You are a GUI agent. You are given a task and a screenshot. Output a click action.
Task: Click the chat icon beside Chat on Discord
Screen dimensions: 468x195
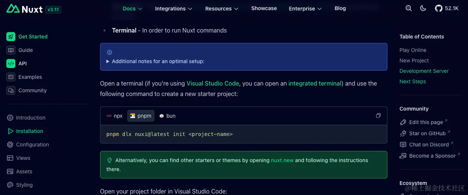coord(403,145)
